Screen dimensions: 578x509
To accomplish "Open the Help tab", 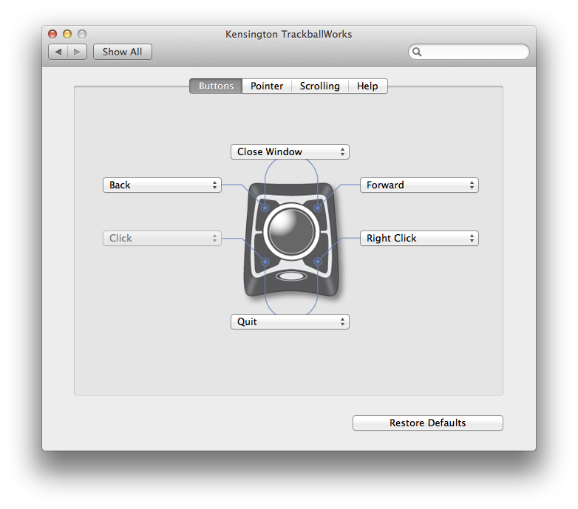I will [x=367, y=86].
